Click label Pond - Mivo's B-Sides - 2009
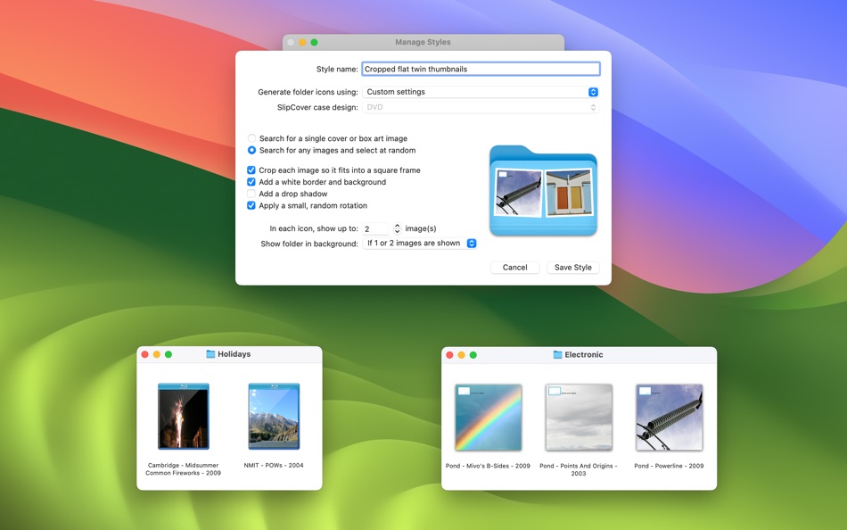Image resolution: width=847 pixels, height=530 pixels. (488, 466)
